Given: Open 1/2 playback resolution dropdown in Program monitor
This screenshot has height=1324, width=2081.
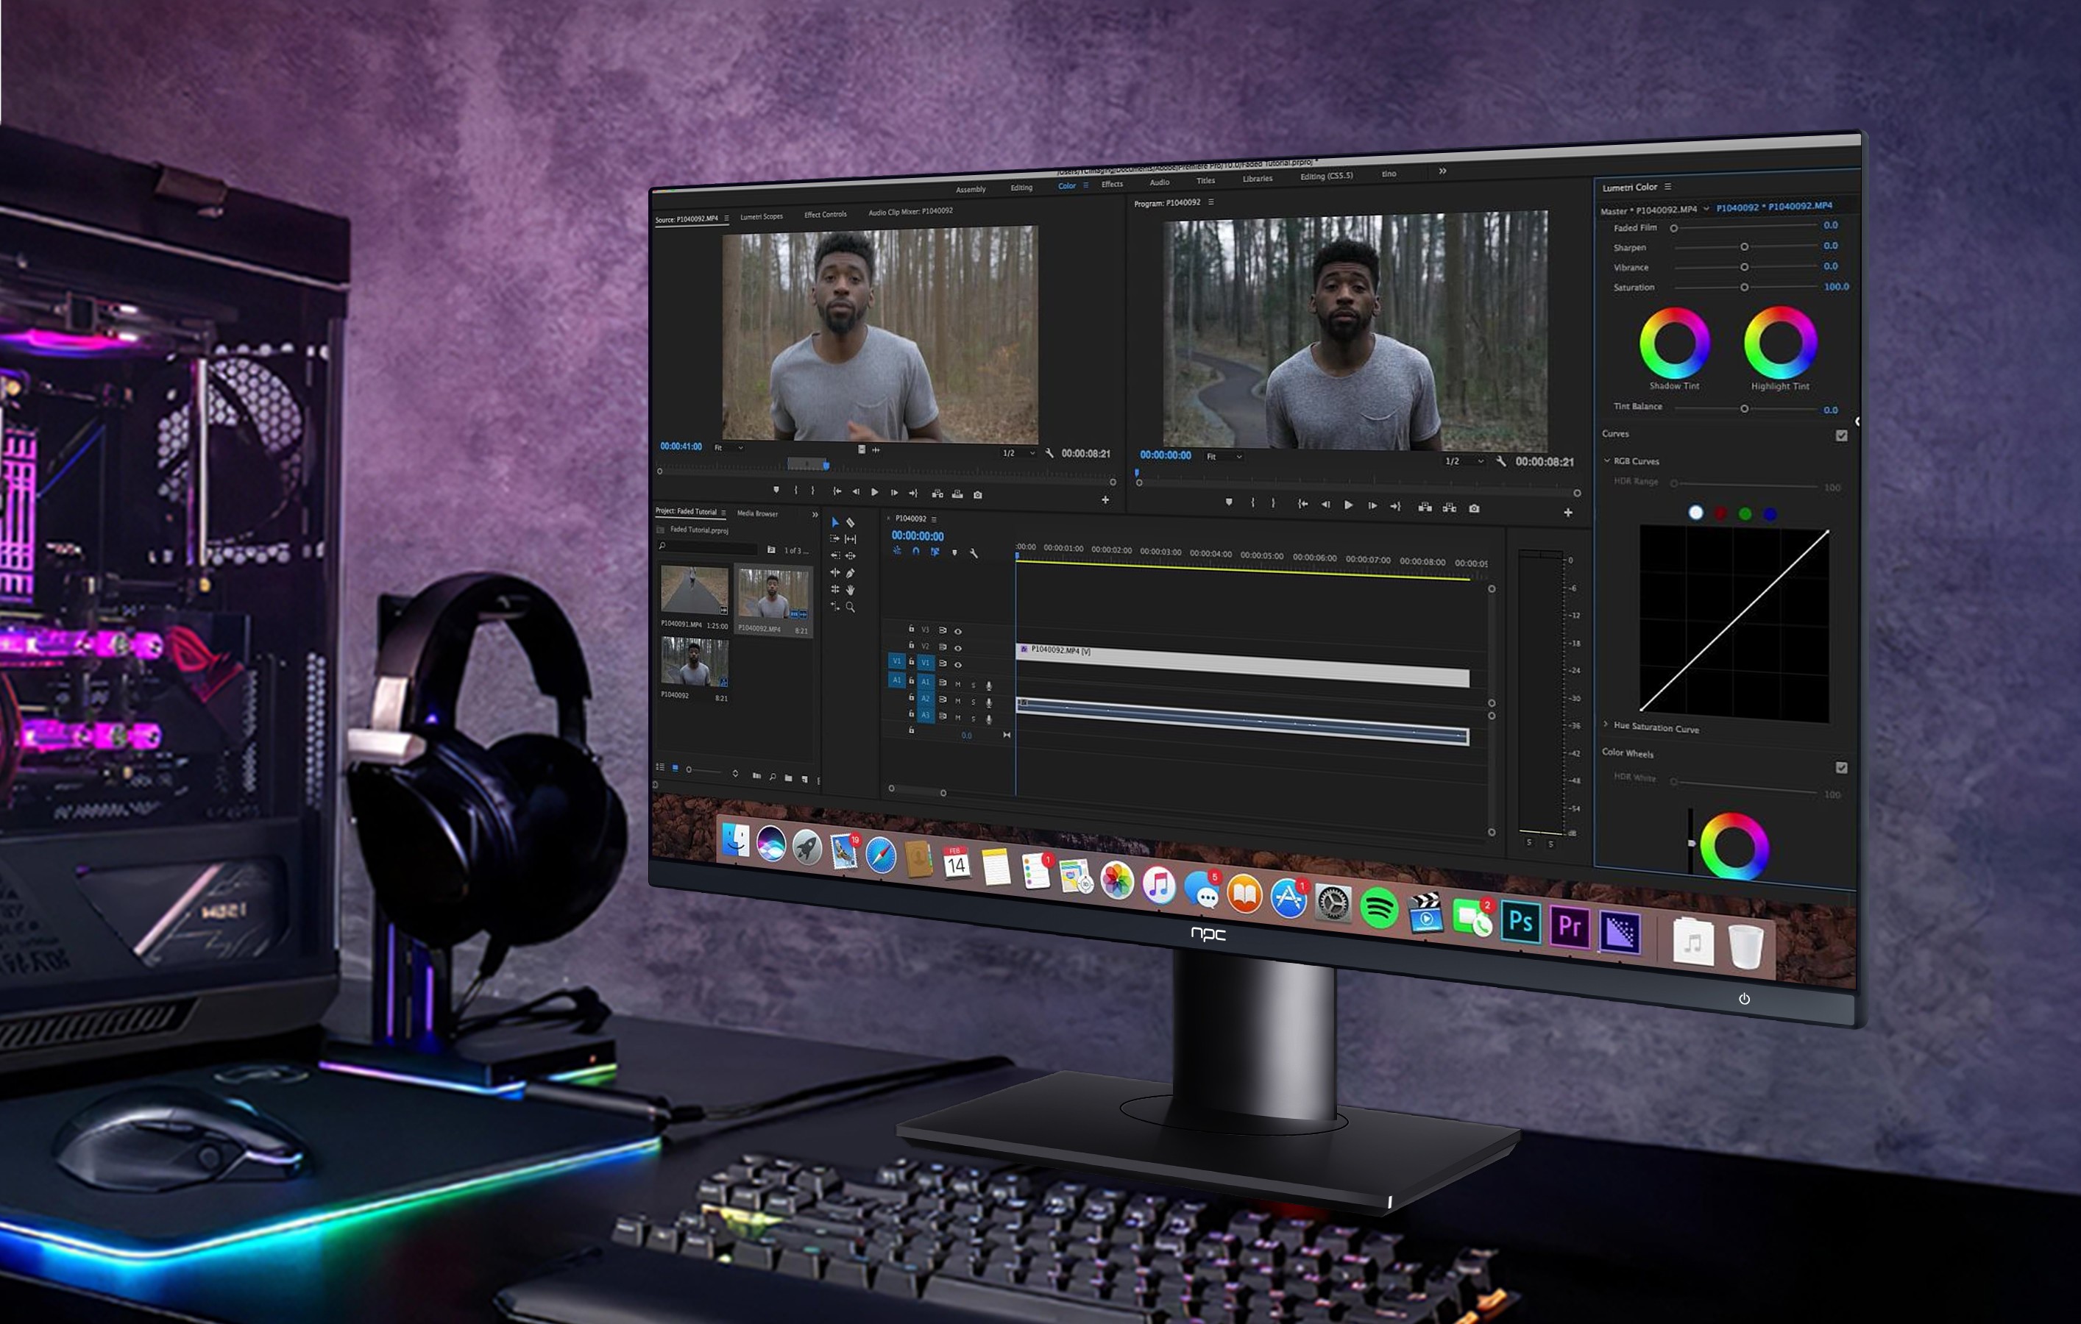Looking at the screenshot, I should tap(1464, 461).
